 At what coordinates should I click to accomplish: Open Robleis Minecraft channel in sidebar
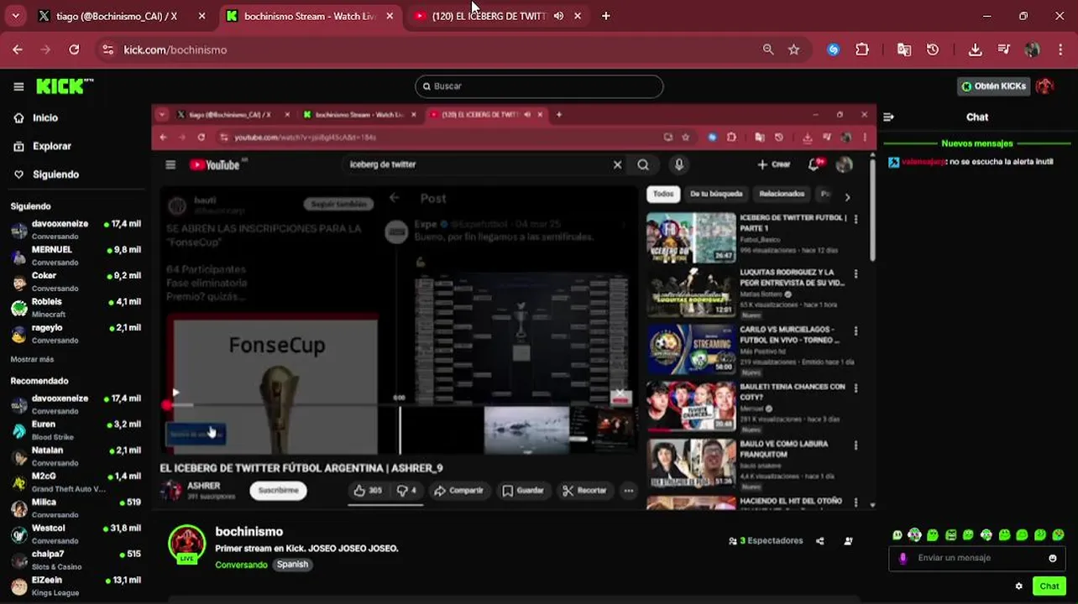[x=76, y=307]
